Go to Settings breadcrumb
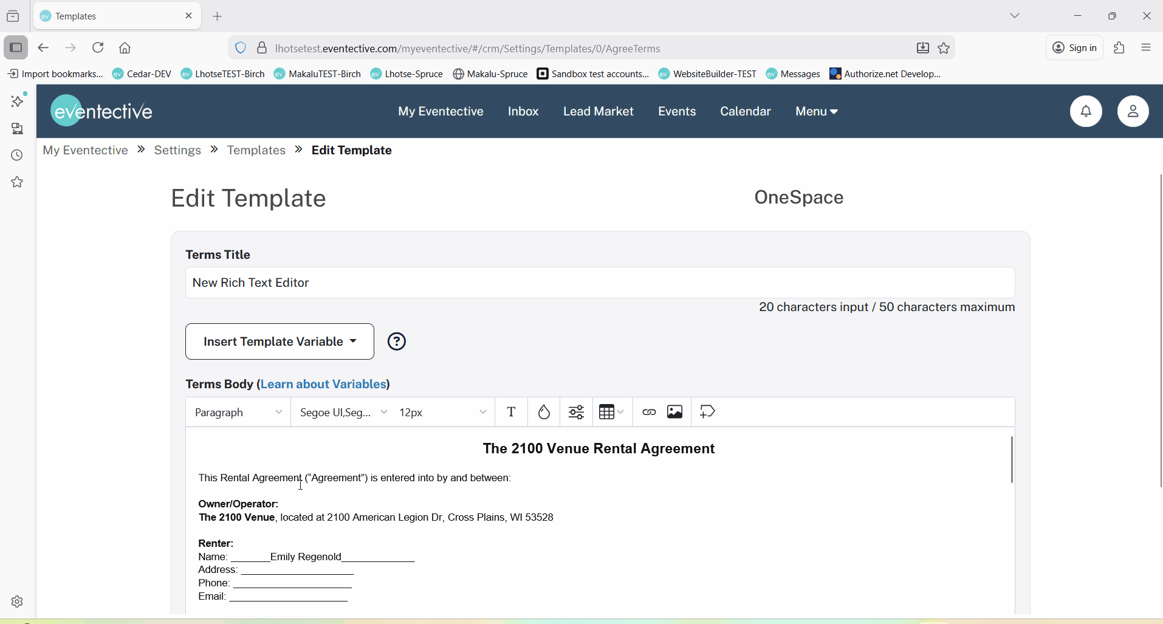This screenshot has height=624, width=1163. point(177,151)
